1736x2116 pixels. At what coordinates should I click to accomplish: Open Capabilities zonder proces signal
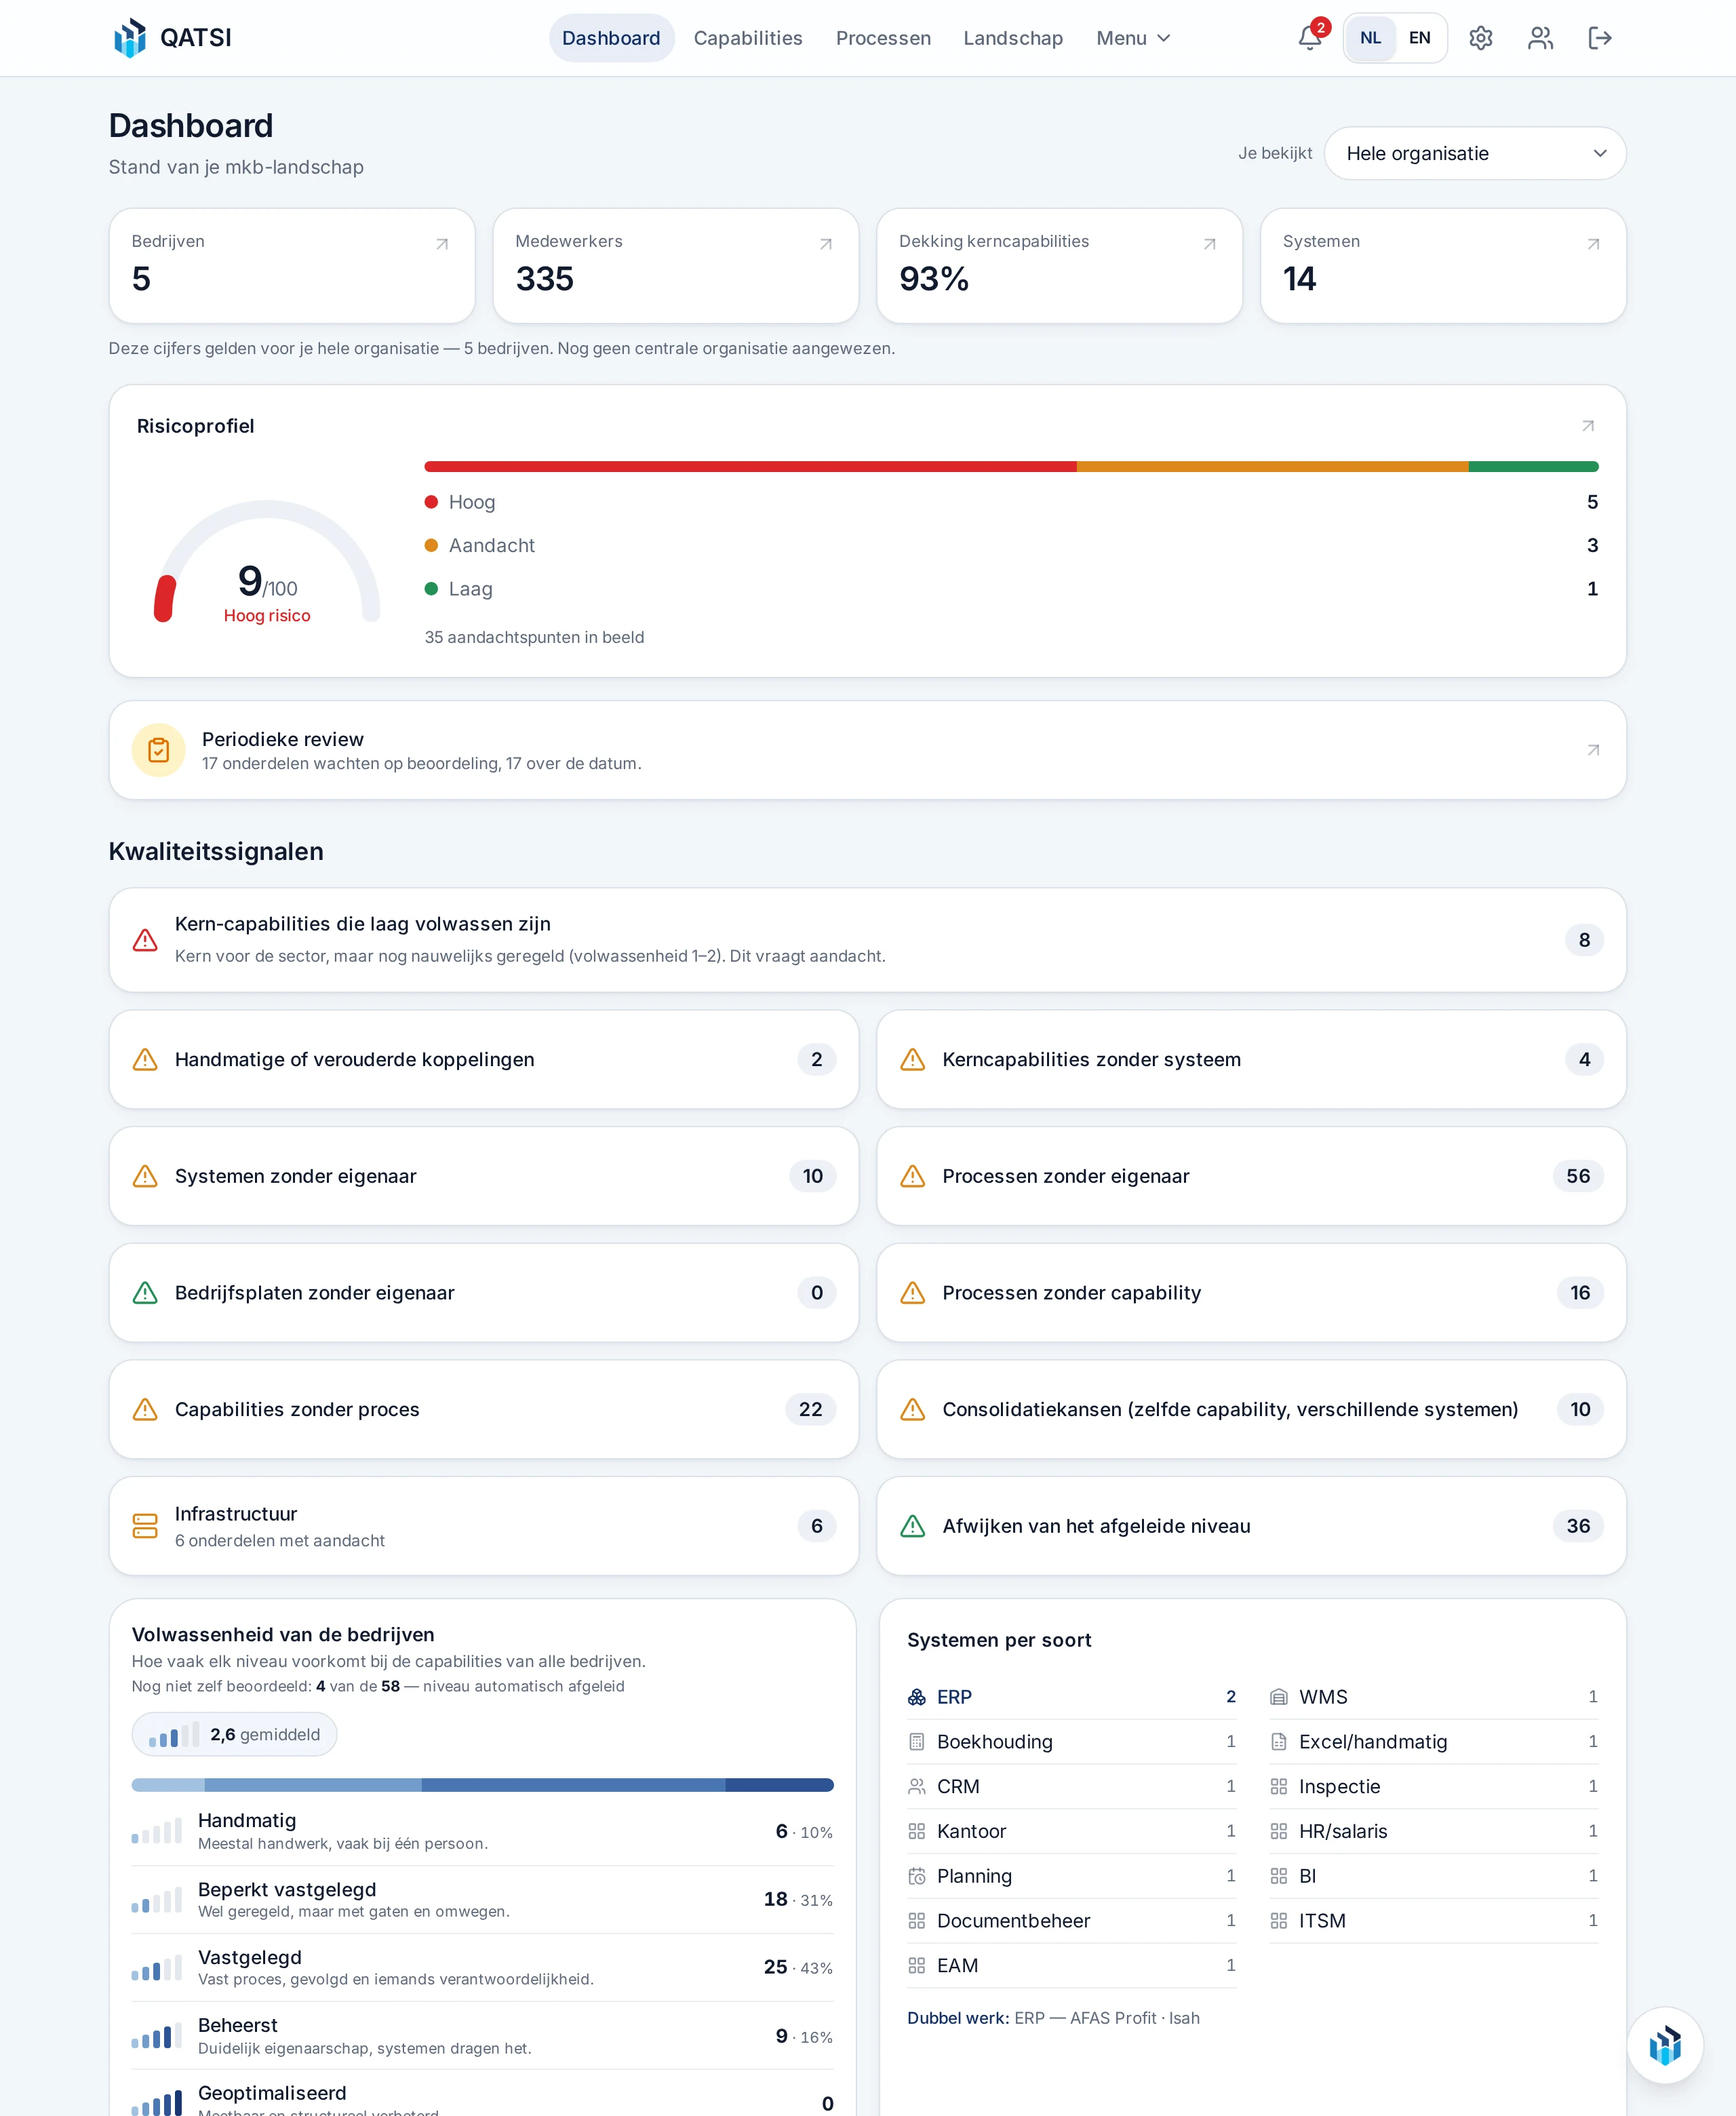(484, 1409)
